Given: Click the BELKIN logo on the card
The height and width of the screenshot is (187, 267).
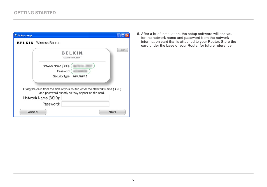Looking at the screenshot, I should [x=72, y=53].
